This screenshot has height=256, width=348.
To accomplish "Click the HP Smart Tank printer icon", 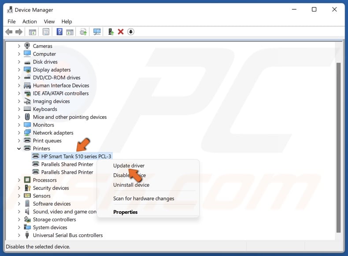I will (36, 156).
